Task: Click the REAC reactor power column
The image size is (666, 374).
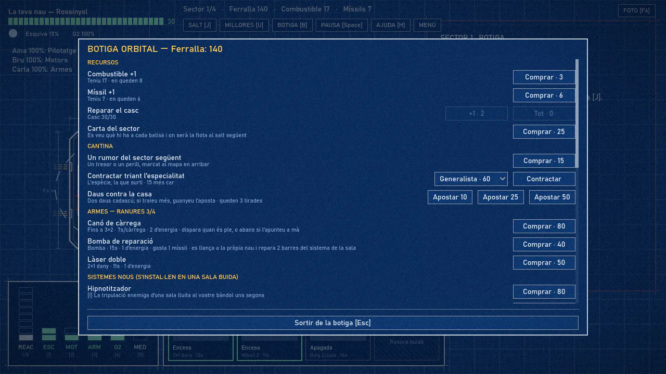Action: click(26, 314)
